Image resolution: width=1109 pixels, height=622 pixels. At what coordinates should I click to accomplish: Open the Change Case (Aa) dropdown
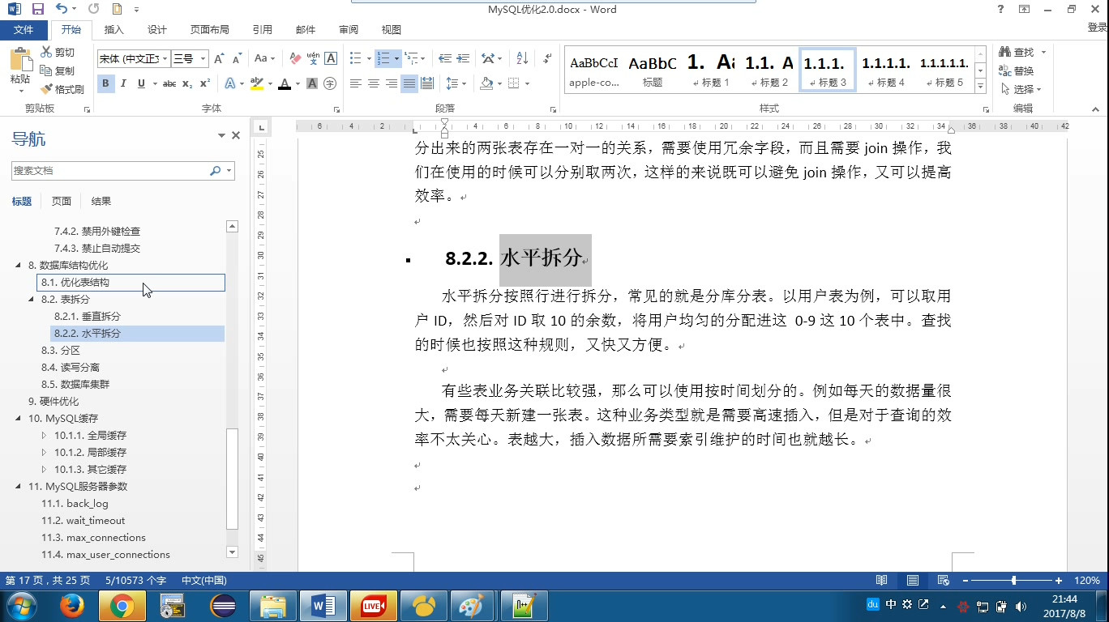264,58
